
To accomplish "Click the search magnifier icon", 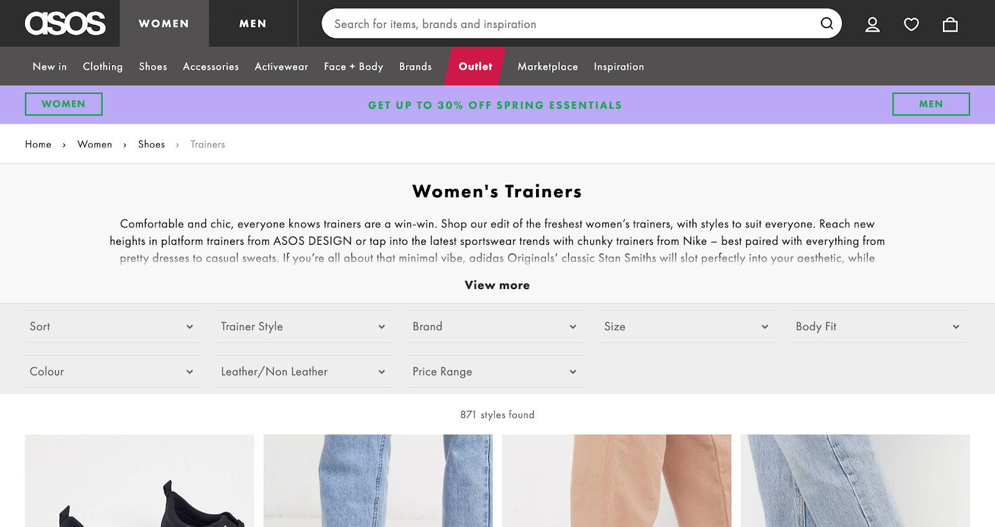I will coord(826,24).
